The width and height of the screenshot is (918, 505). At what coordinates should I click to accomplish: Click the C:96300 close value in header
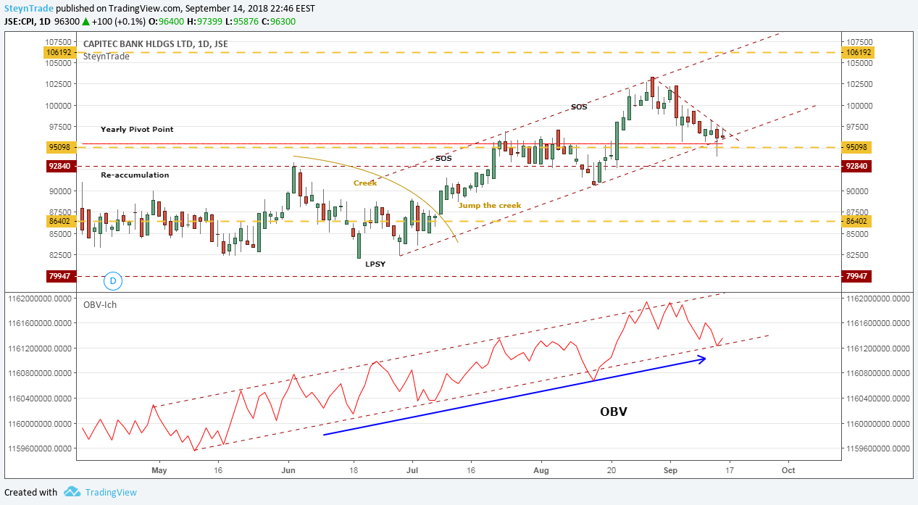[279, 21]
